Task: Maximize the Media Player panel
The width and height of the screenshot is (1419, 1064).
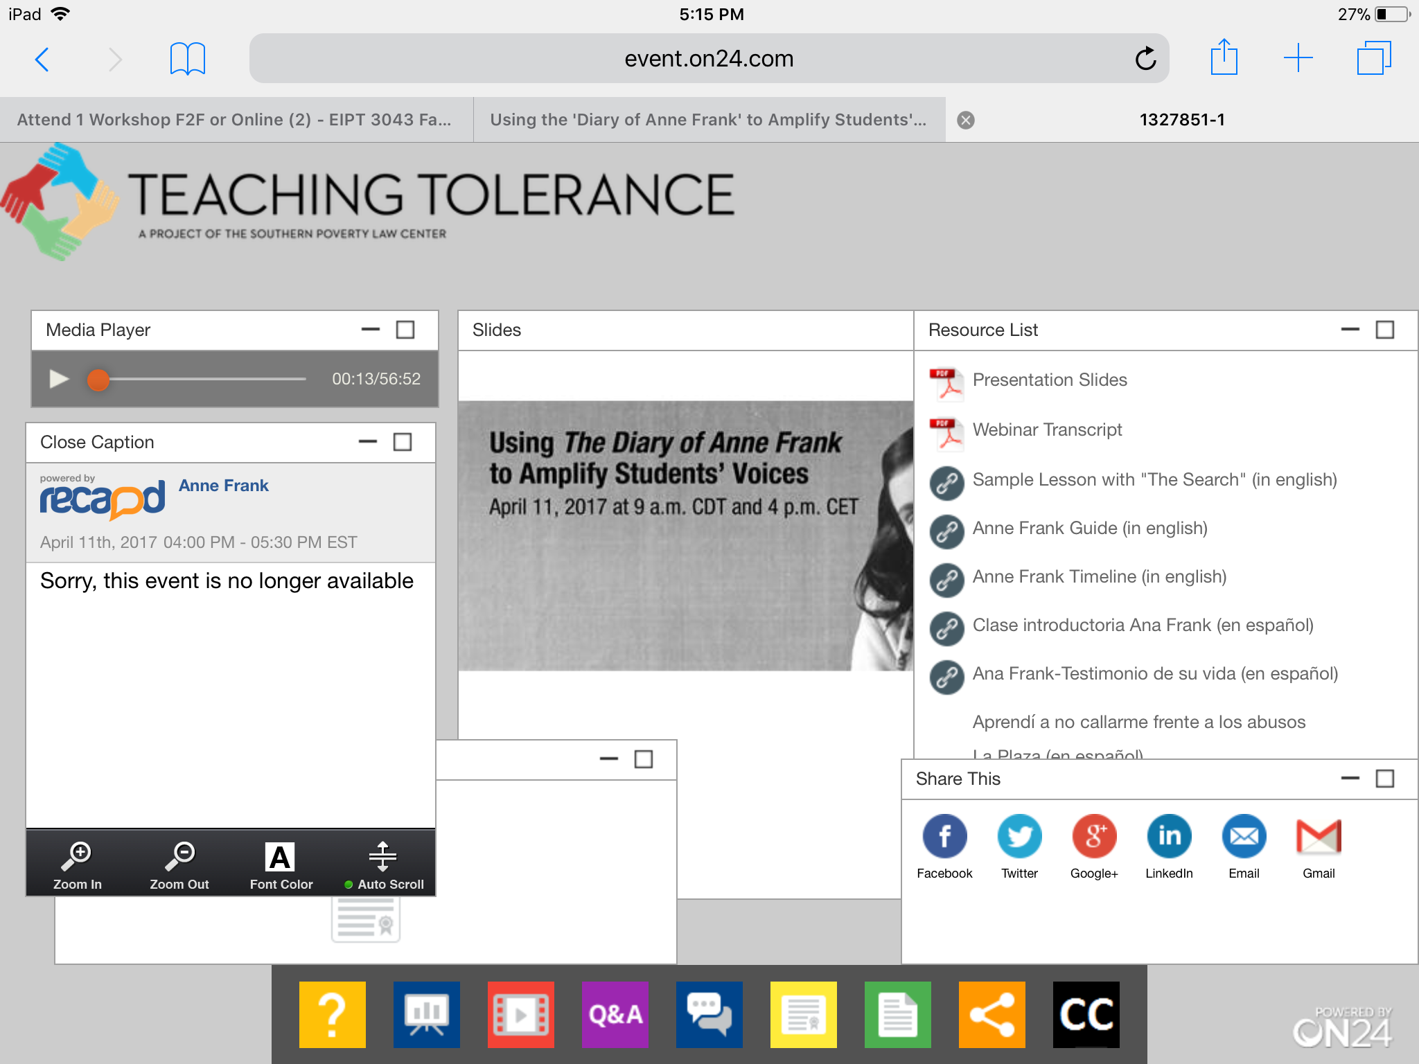Action: pyautogui.click(x=405, y=330)
